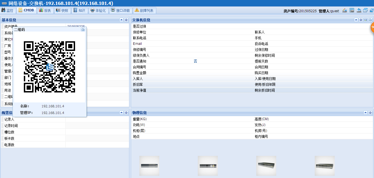
Task: Open settings gear of 配置信息 panel
Action: coord(126,112)
